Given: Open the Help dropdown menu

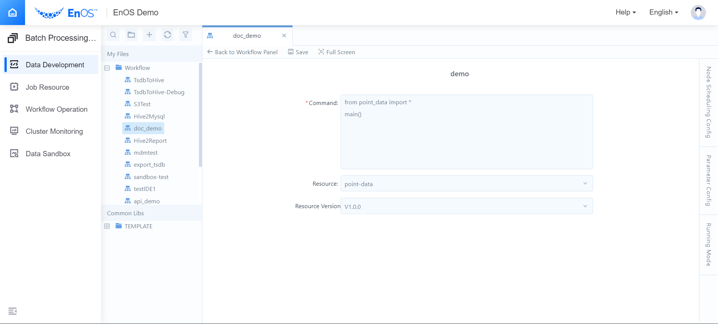Looking at the screenshot, I should coord(626,12).
